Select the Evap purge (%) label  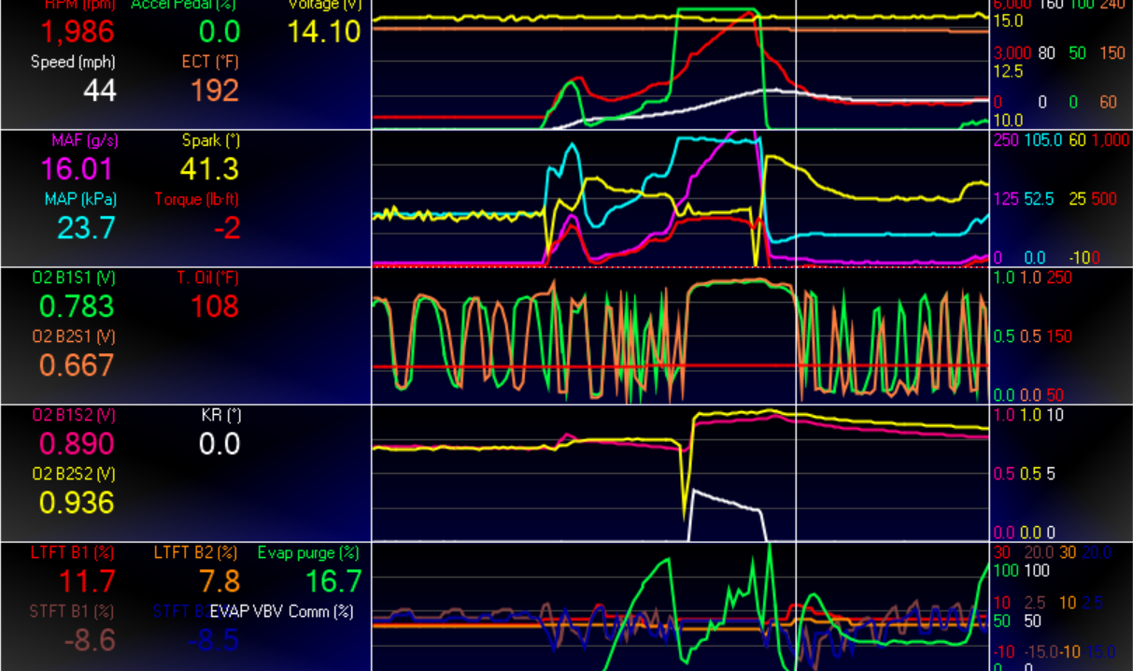(x=308, y=552)
